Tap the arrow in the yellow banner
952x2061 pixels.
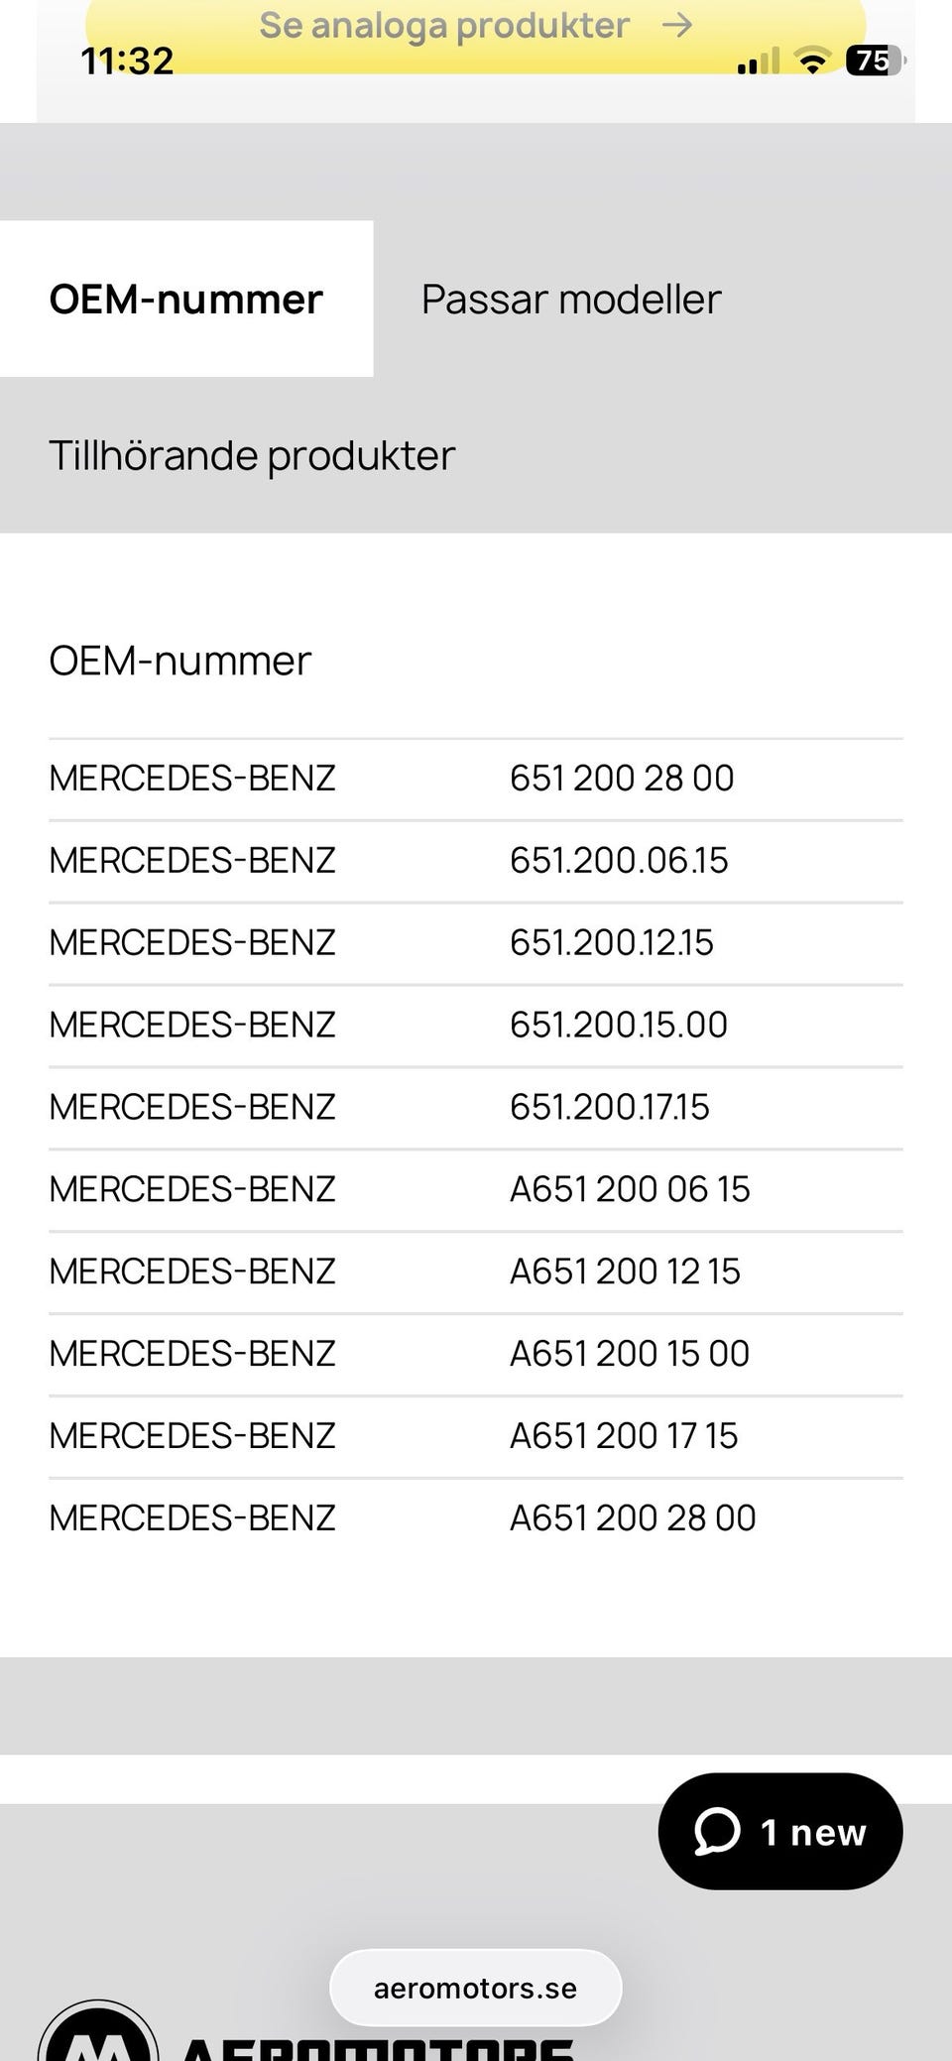click(677, 25)
